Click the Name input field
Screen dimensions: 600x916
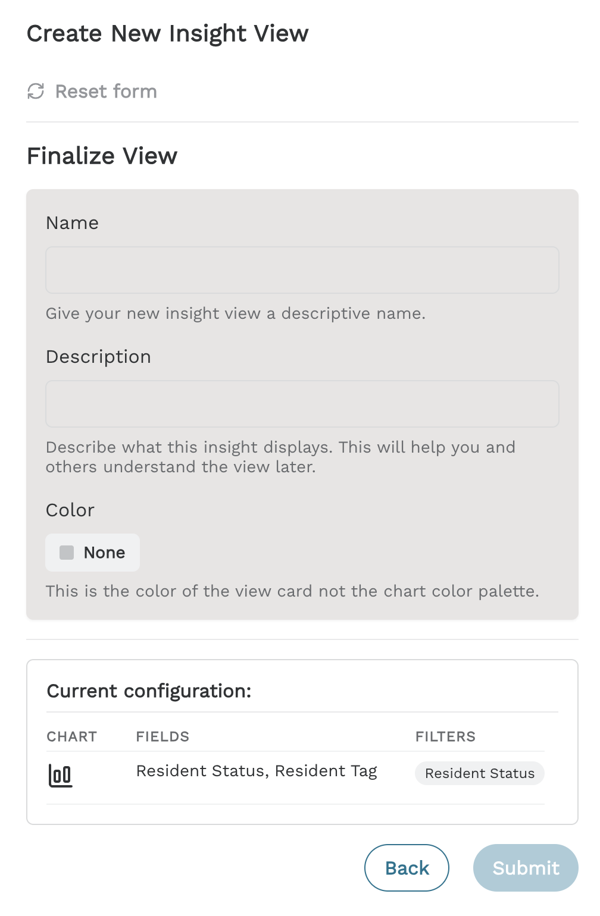tap(302, 270)
